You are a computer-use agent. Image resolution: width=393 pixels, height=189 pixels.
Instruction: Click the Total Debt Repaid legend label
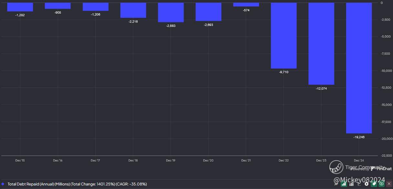coord(77,184)
